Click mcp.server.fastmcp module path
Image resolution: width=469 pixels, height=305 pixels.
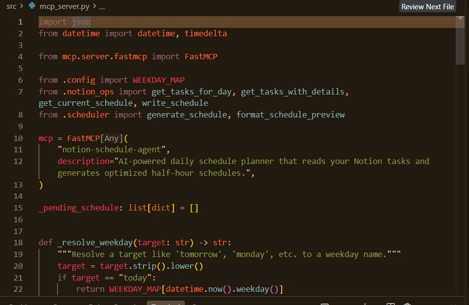click(x=104, y=57)
